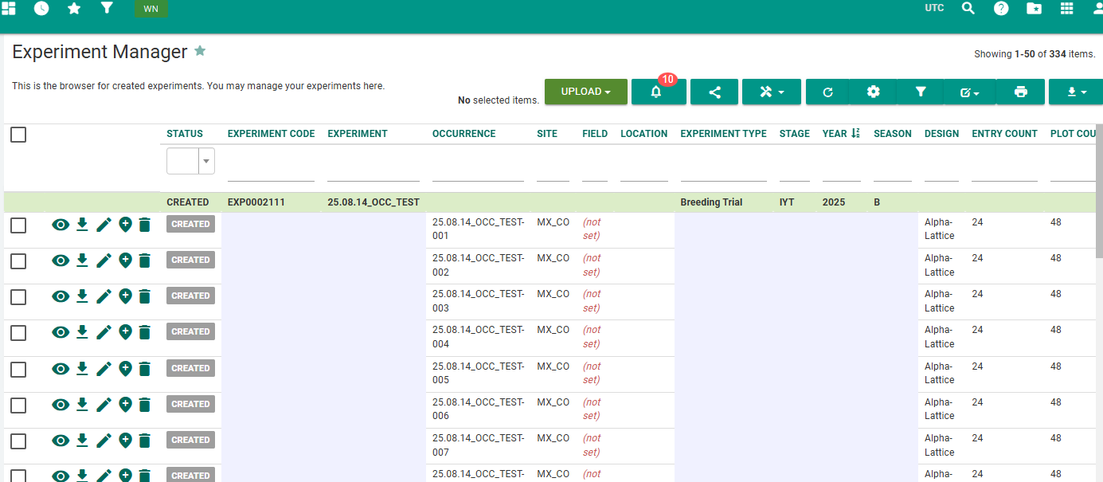This screenshot has height=482, width=1103.
Task: View occurrence 25.08.14_OCC_TEST-001 with eye icon
Action: click(x=61, y=225)
